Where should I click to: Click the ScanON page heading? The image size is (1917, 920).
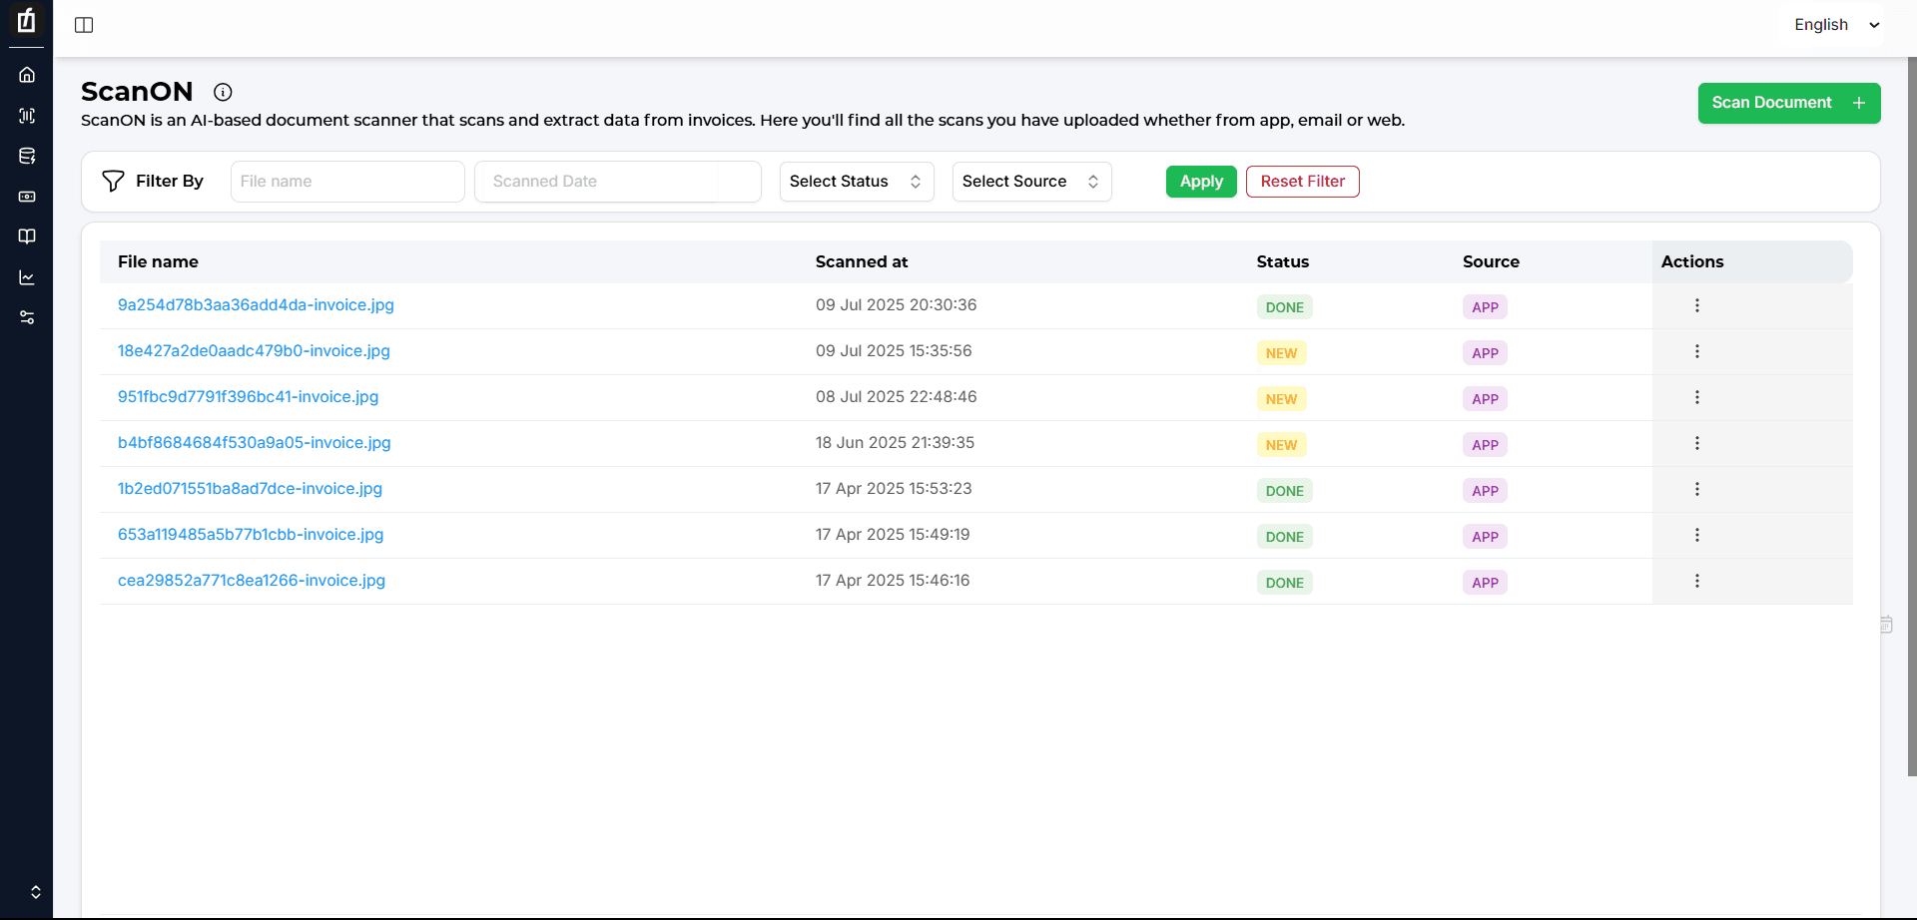[x=137, y=92]
